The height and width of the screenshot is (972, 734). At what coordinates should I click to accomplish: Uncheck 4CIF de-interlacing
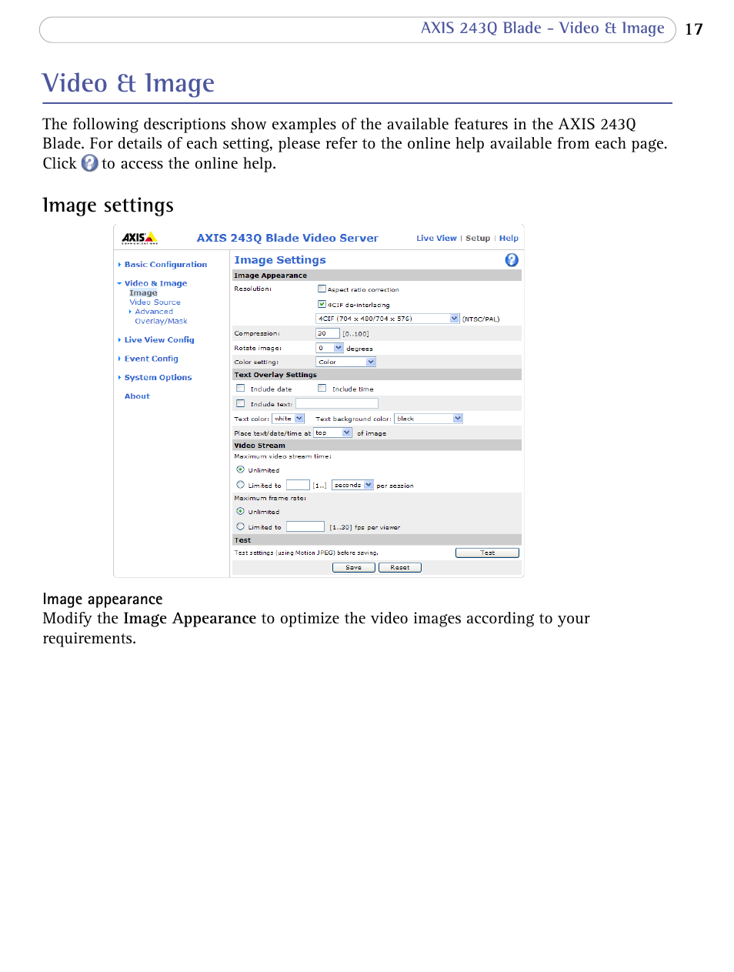coord(322,304)
